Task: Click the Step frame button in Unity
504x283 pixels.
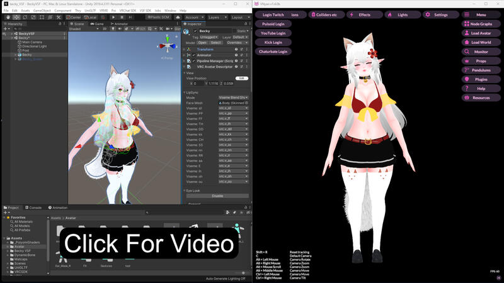Action: pos(130,17)
